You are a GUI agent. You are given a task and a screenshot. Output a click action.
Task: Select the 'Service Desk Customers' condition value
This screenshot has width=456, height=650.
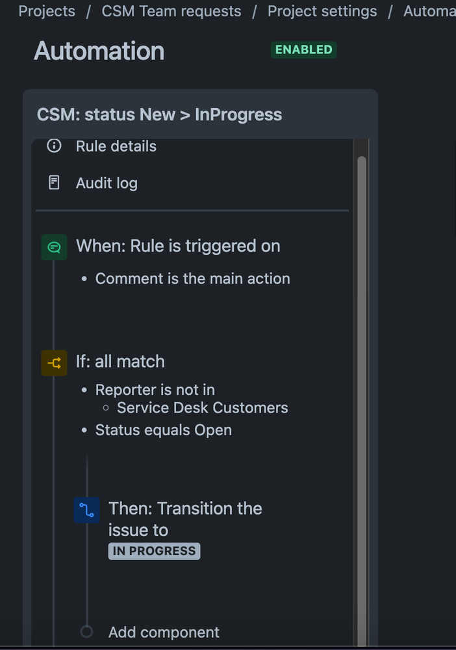(202, 407)
